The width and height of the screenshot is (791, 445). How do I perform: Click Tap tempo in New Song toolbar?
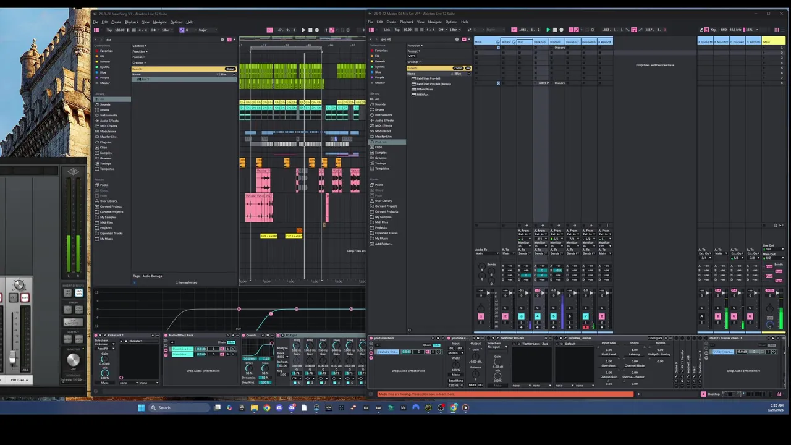click(109, 30)
